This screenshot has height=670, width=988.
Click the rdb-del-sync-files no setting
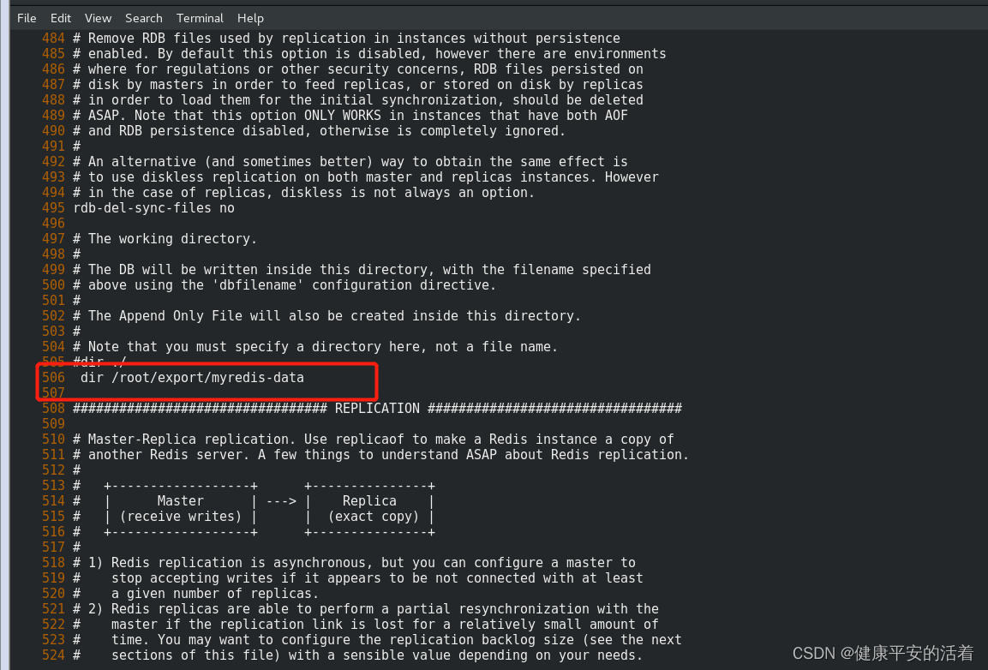tap(153, 207)
